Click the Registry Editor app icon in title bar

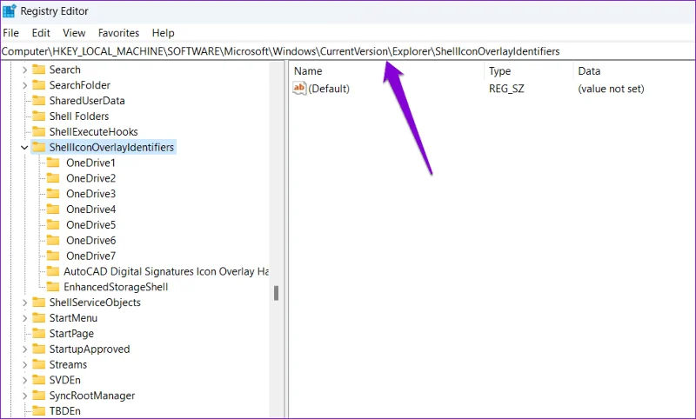(x=10, y=11)
